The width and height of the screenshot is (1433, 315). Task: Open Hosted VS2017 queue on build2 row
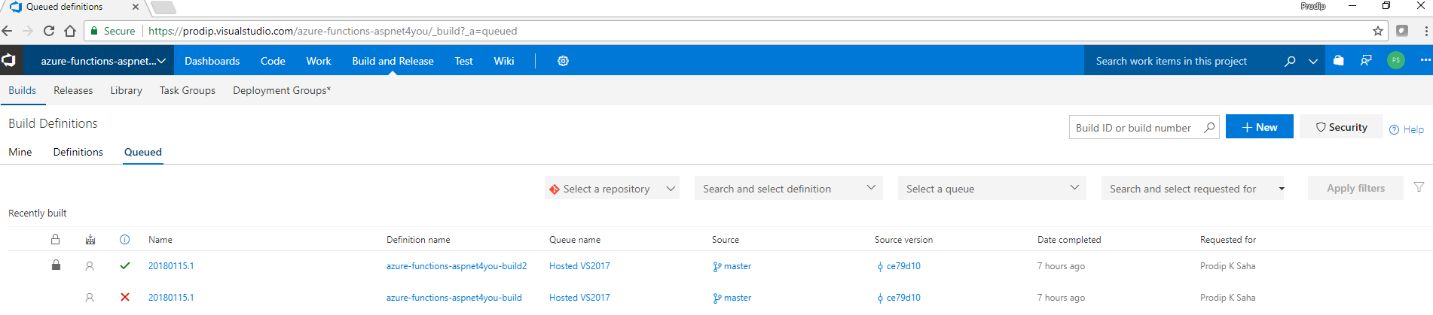(x=579, y=266)
